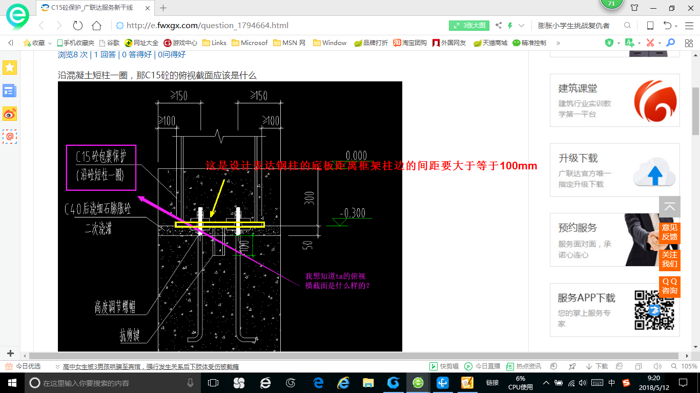Open the 谷歌 bookmark
This screenshot has height=393, width=700.
pos(109,43)
